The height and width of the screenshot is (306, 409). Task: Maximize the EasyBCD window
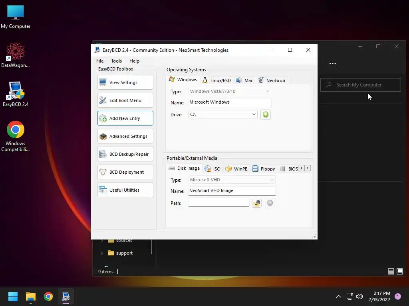(x=290, y=50)
